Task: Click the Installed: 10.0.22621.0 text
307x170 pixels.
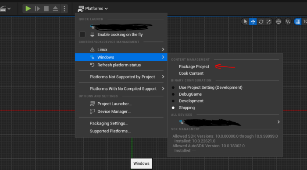Action: 195,141
